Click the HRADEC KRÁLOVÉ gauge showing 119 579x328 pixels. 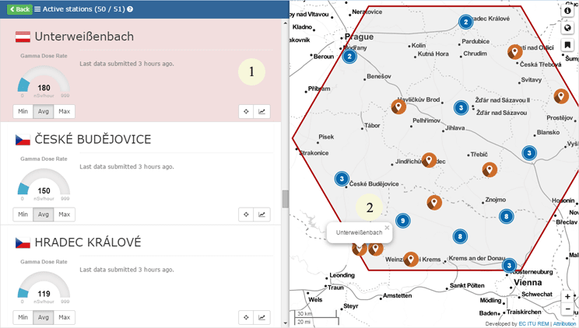coord(44,285)
